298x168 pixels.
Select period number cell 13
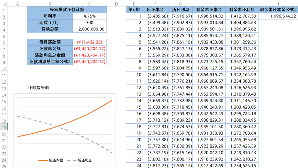134,94
